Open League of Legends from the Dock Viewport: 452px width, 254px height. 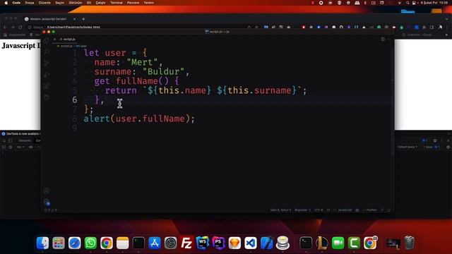click(322, 243)
